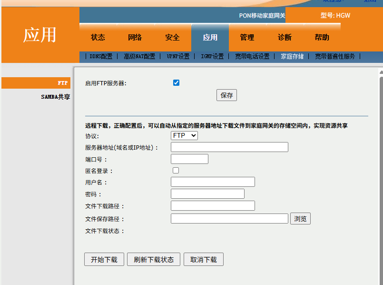This screenshot has height=285, width=383.
Task: Open the 帮助 tab
Action: 322,38
